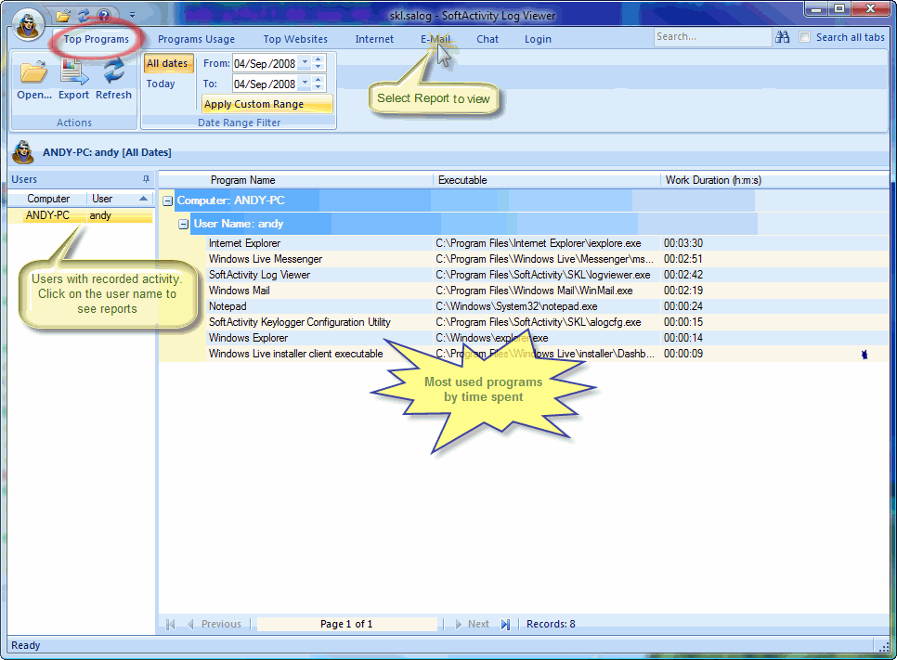Open the SoftActivity application menu button

pos(27,24)
